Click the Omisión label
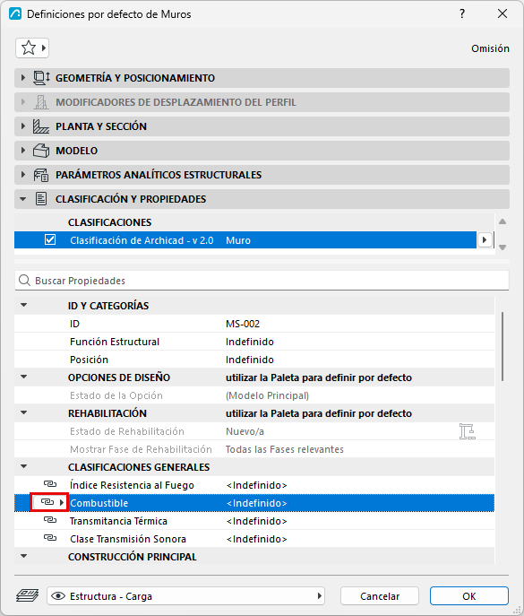Screen dimensions: 524x616 [490, 48]
